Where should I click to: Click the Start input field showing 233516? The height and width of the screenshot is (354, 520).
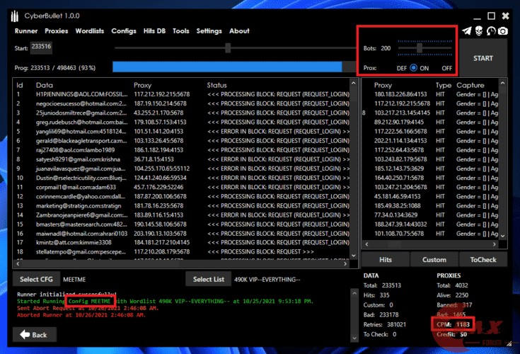coord(42,47)
